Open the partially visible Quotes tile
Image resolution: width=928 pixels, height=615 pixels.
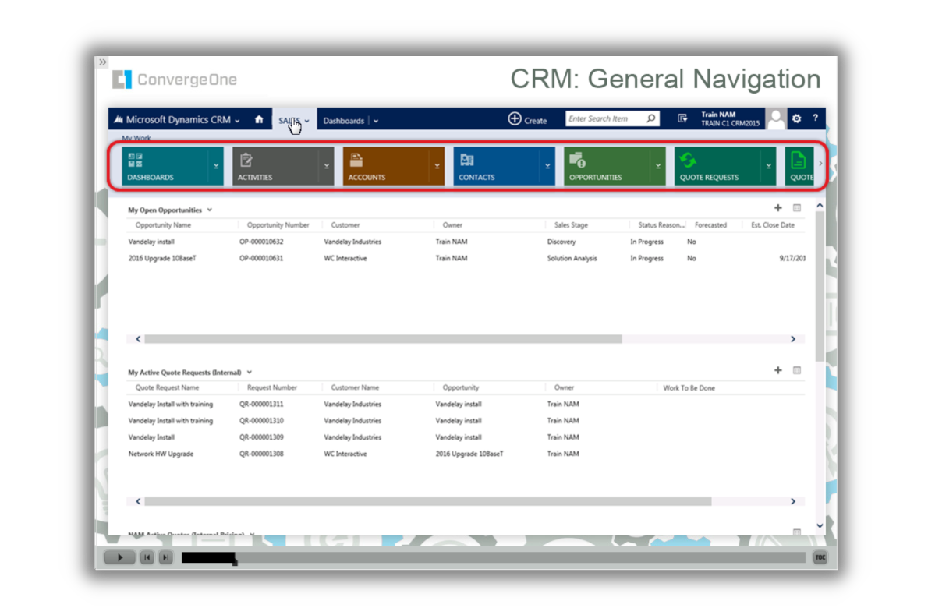799,166
